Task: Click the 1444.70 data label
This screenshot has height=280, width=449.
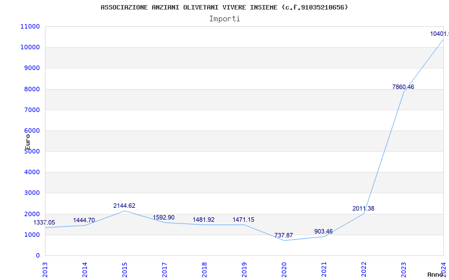Action: point(84,220)
